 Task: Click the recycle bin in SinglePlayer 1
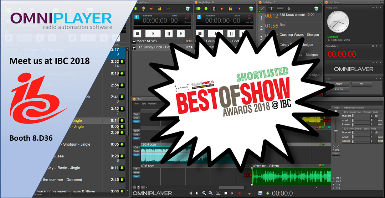188,9
